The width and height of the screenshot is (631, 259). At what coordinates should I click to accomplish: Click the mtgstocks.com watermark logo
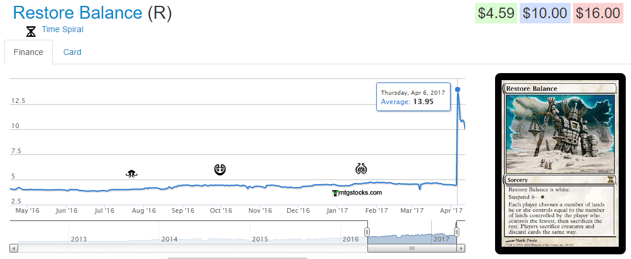[357, 192]
